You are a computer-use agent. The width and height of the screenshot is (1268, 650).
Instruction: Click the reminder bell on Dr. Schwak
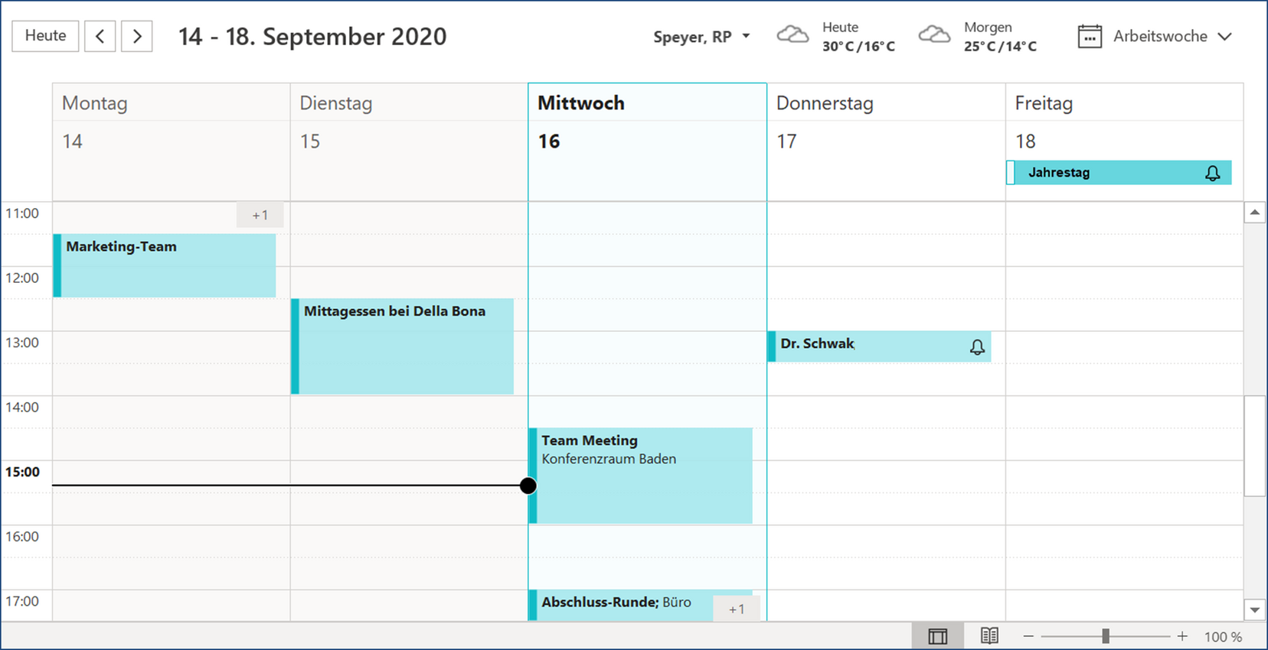click(x=977, y=347)
